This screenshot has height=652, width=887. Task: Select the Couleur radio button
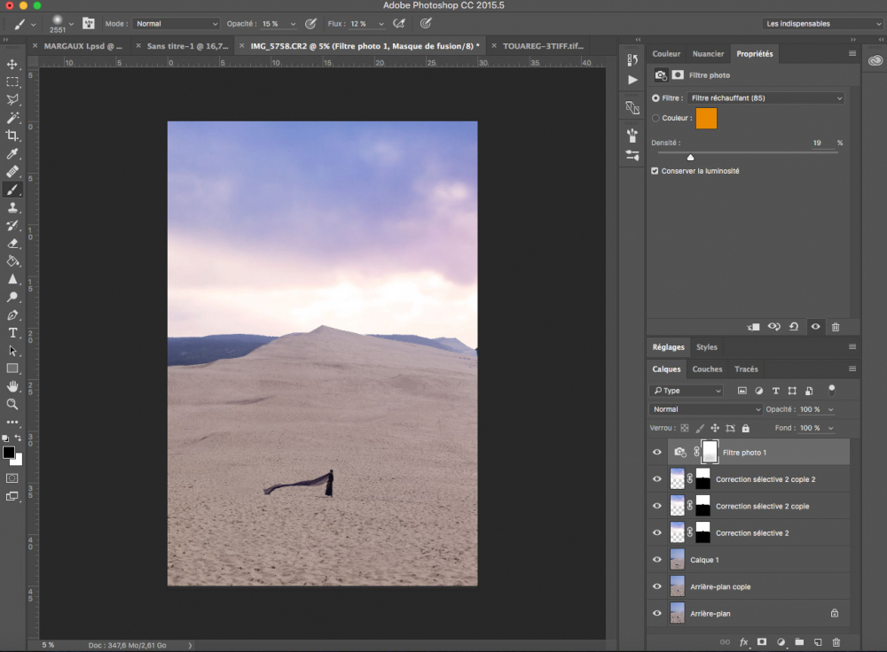point(655,118)
